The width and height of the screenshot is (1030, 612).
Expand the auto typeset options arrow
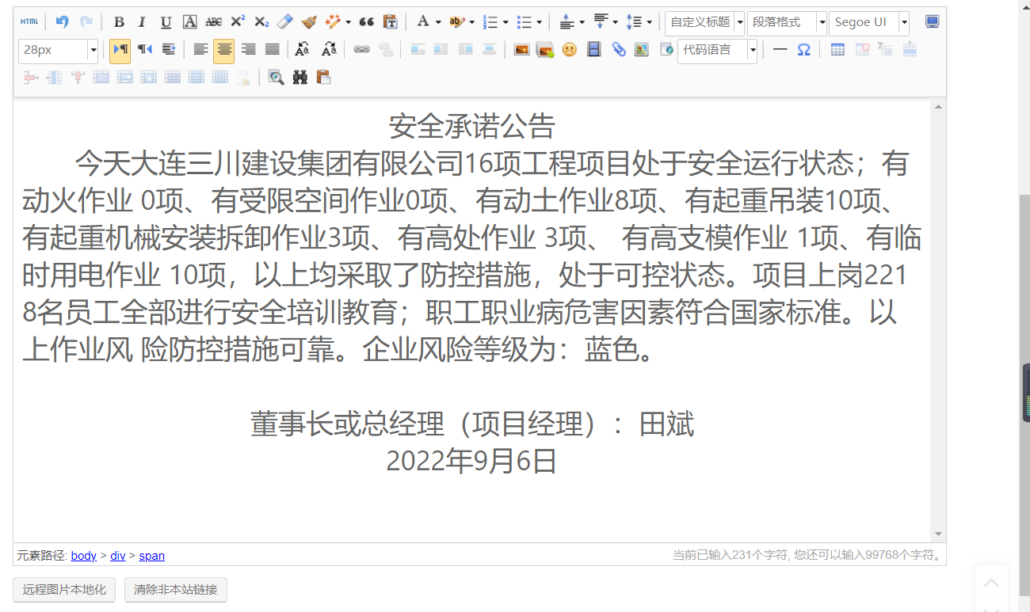[349, 22]
